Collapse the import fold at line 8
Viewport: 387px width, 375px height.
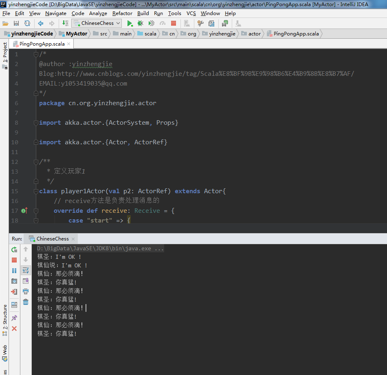[x=36, y=123]
